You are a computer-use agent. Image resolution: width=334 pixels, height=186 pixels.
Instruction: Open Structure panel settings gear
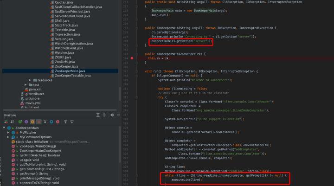pos(111,115)
